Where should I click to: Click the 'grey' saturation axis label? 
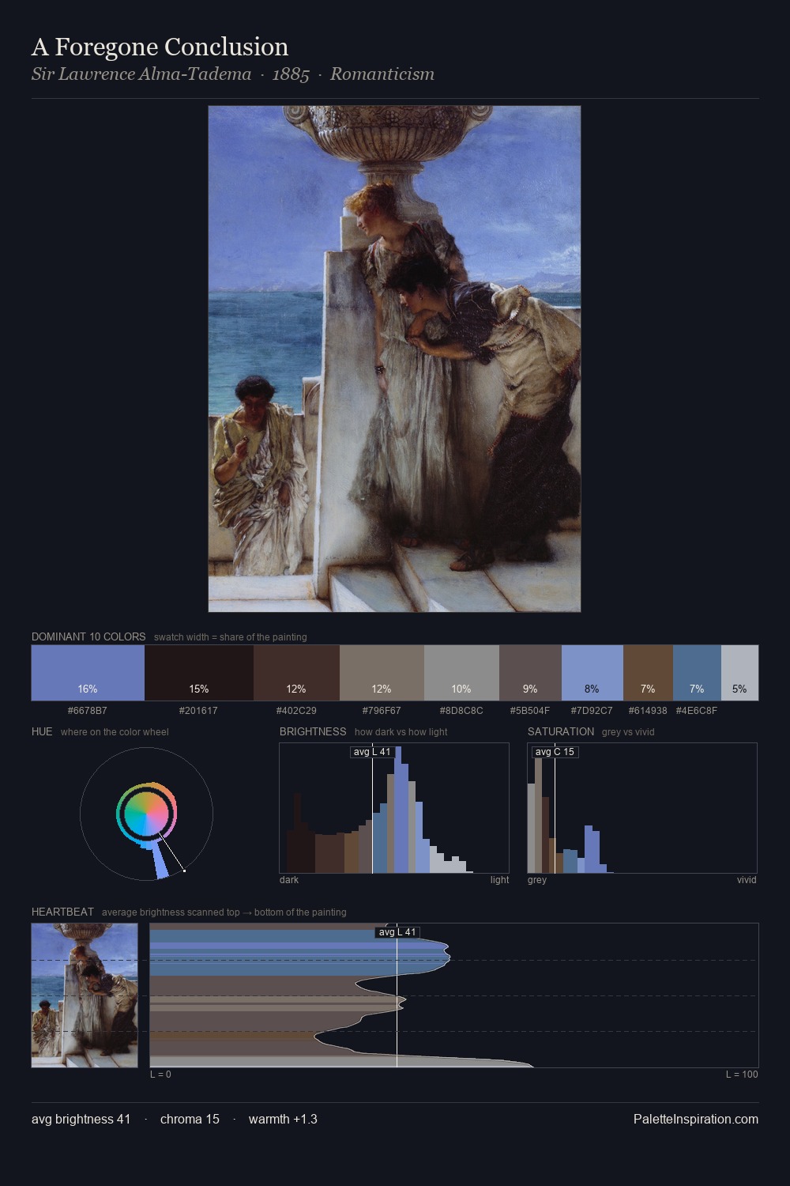537,880
